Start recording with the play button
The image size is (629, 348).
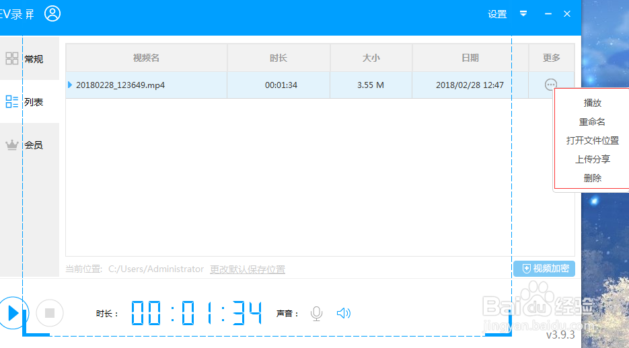pyautogui.click(x=13, y=313)
